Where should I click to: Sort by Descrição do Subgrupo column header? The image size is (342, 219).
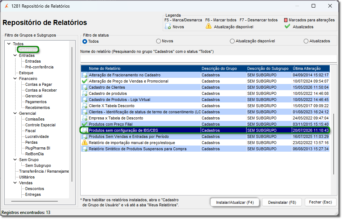pyautogui.click(x=269, y=68)
